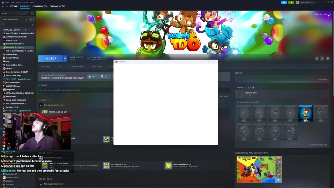Viewport: 334px width, 188px height.
Task: Open the Store Page link
Action: coord(45,67)
